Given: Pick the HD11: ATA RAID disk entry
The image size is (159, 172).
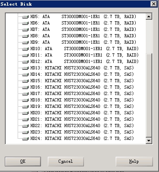Looking at the screenshot, I should (84, 55).
